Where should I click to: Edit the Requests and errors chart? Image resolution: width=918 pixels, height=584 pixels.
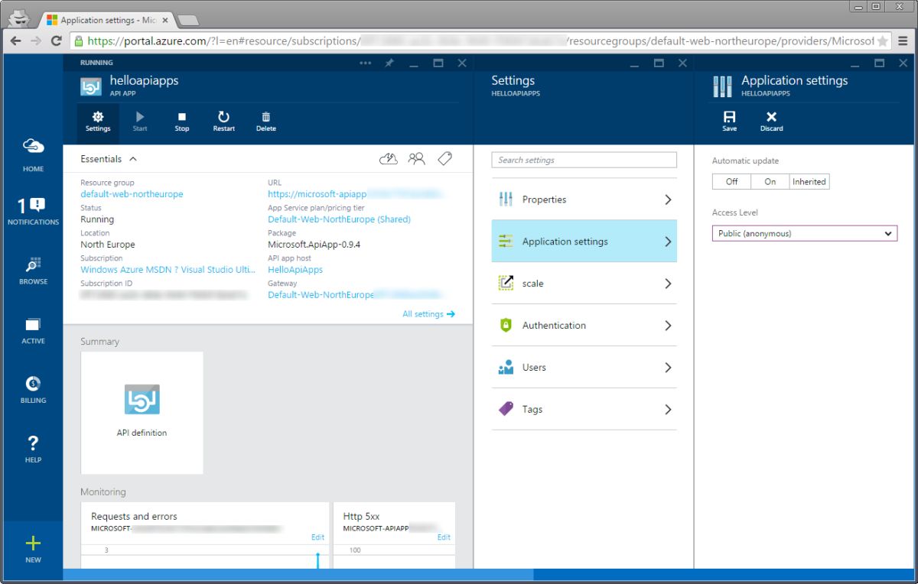(x=317, y=537)
